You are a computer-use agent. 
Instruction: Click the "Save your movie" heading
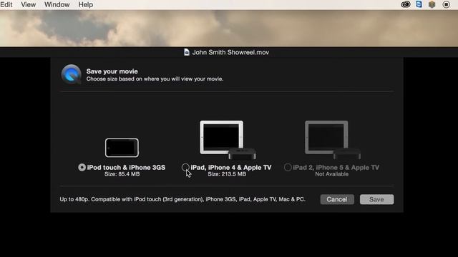pyautogui.click(x=112, y=71)
